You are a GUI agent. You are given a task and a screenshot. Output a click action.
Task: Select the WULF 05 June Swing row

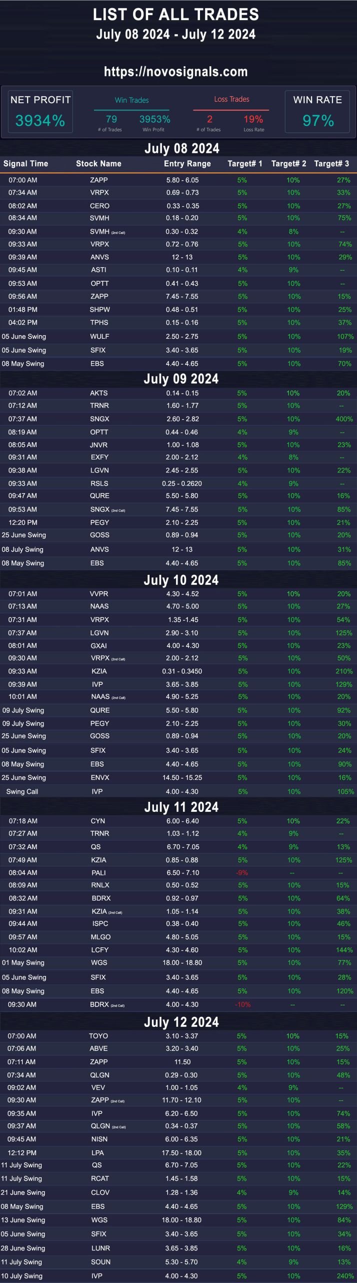[x=178, y=336]
